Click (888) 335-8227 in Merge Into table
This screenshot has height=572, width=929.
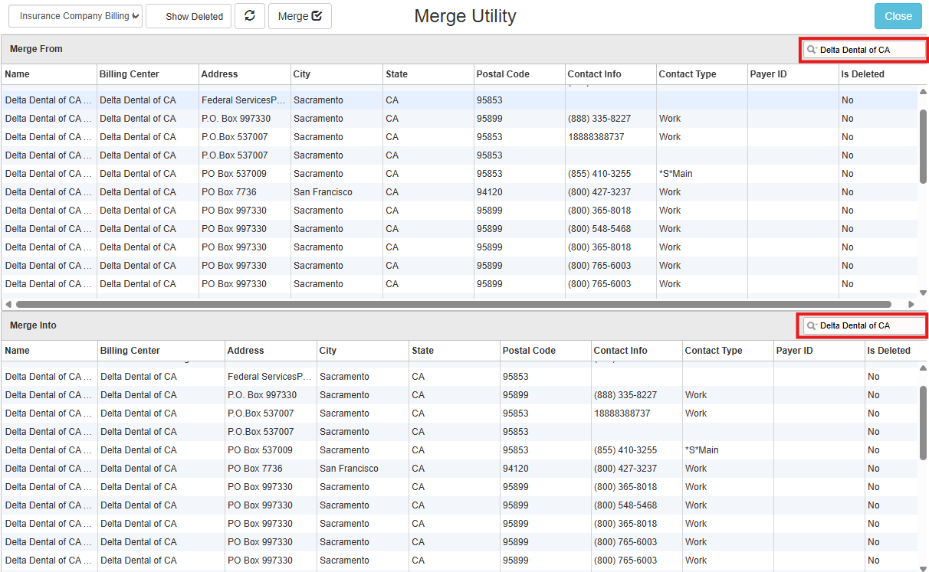625,395
